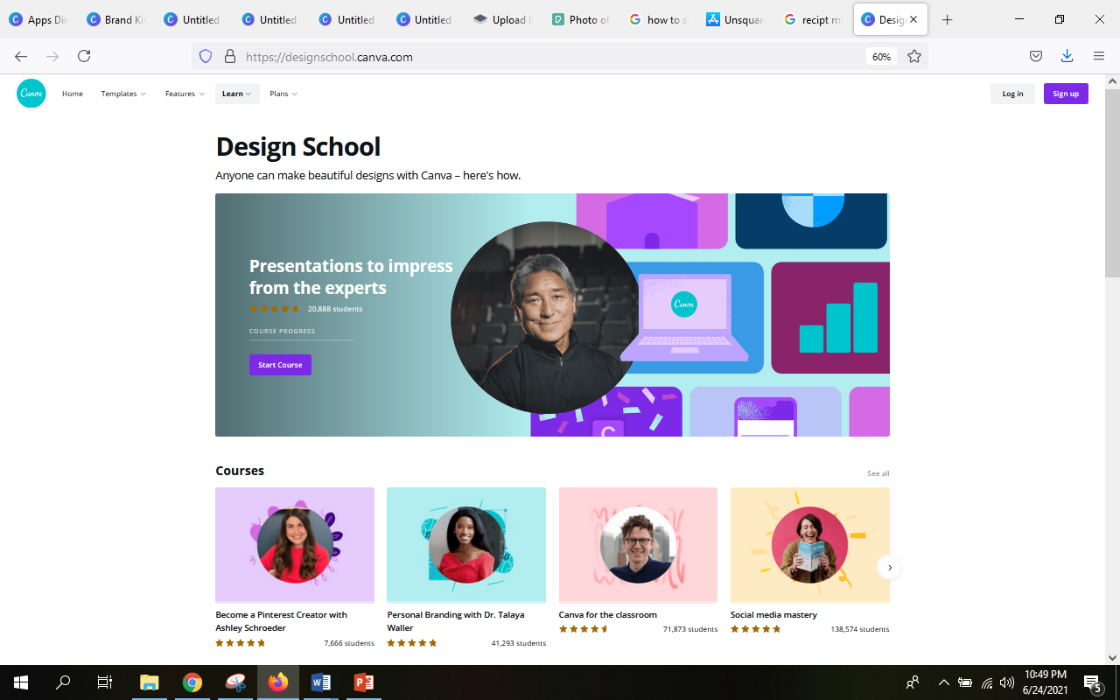1120x700 pixels.
Task: Click the Pinterest Creator course thumbnail
Action: point(295,545)
